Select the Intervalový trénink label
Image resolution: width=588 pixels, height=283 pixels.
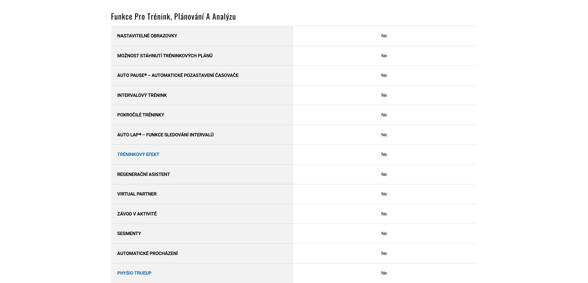(x=142, y=95)
